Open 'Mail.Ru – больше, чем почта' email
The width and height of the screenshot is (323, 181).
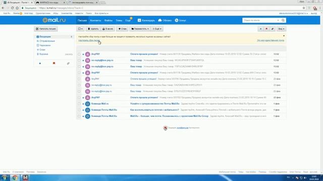tap(169, 116)
